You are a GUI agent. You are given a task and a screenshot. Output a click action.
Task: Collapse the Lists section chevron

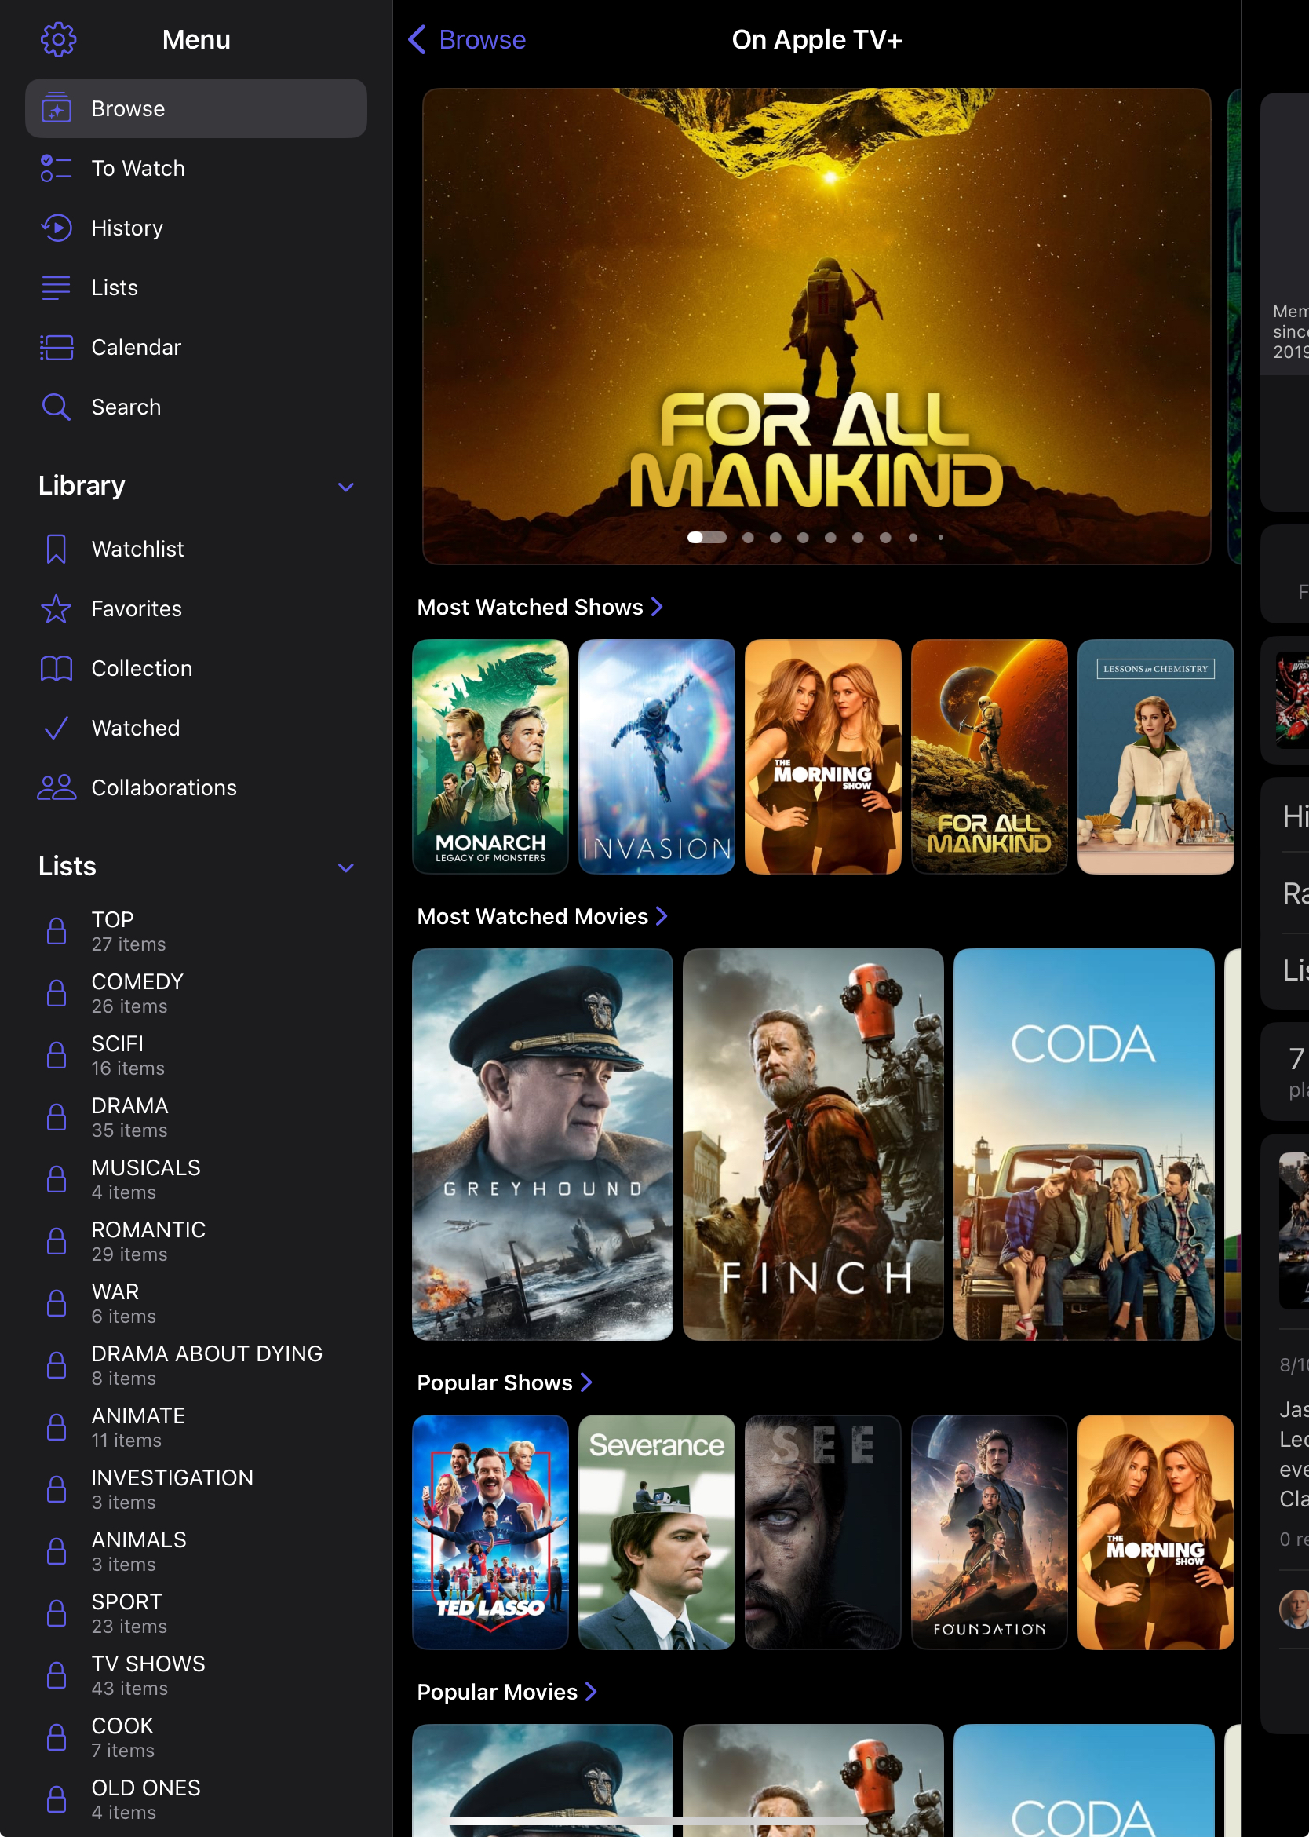click(x=346, y=867)
